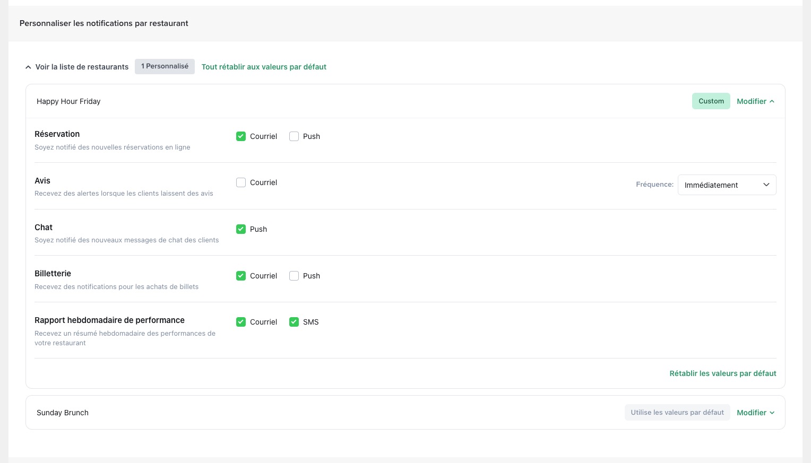Click the Happy Hour Friday restaurant name

coord(68,101)
